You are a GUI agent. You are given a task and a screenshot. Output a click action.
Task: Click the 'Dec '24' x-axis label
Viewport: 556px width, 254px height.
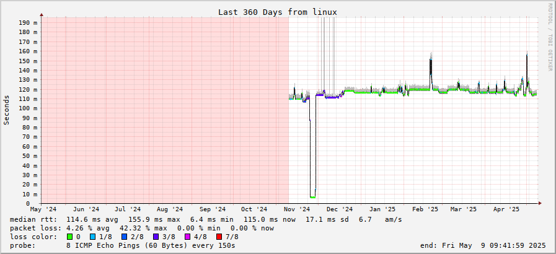[340, 209]
